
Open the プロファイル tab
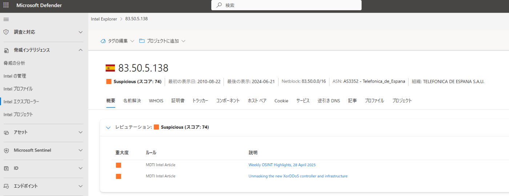pos(374,101)
